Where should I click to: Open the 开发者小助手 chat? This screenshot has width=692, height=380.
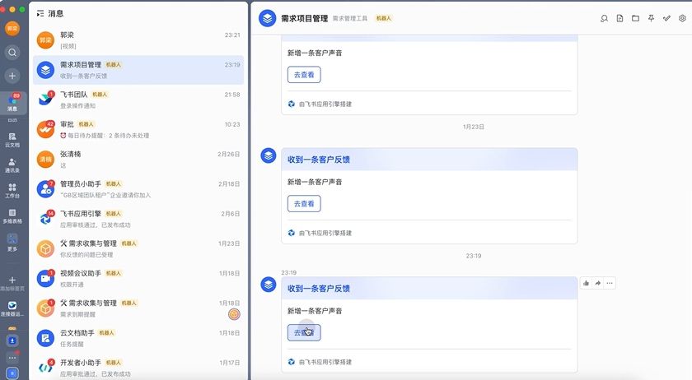138,368
